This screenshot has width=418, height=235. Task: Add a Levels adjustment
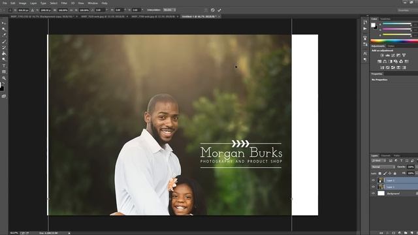pyautogui.click(x=387, y=55)
